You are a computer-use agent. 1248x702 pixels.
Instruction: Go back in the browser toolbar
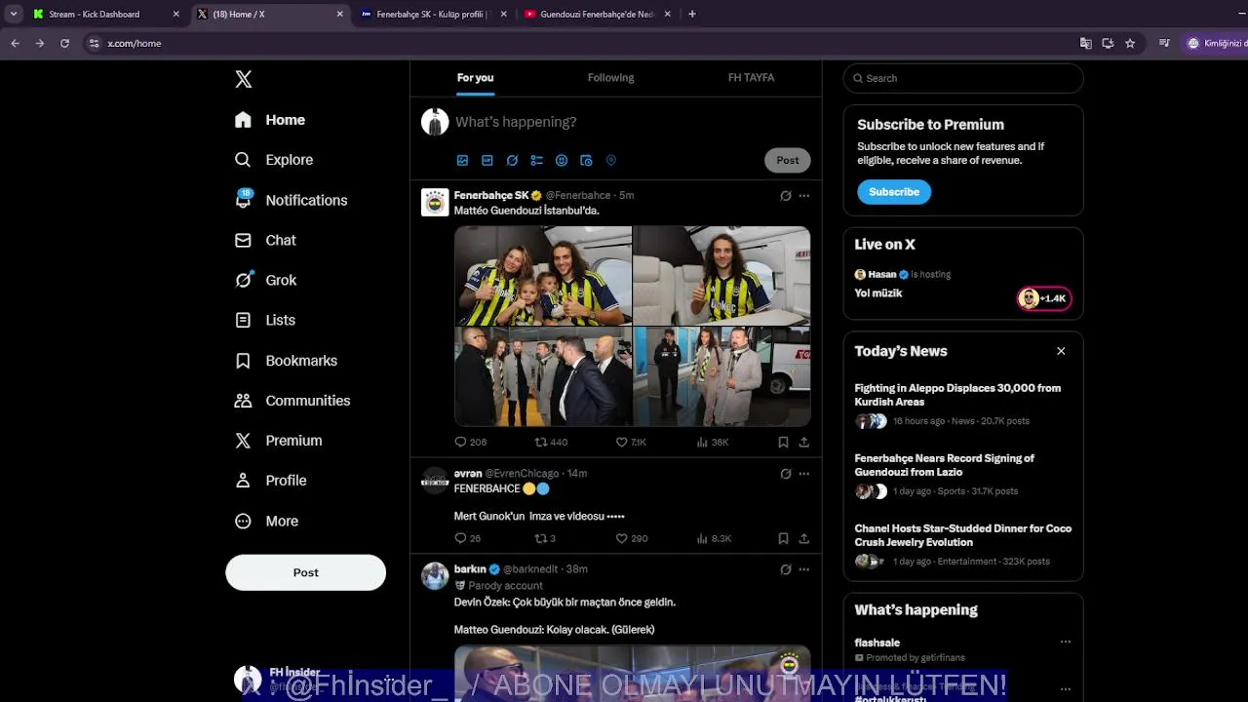click(x=15, y=43)
